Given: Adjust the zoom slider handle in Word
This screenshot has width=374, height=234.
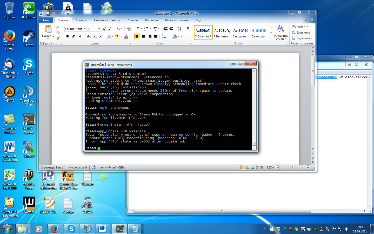Looking at the screenshot, I should pos(293,167).
